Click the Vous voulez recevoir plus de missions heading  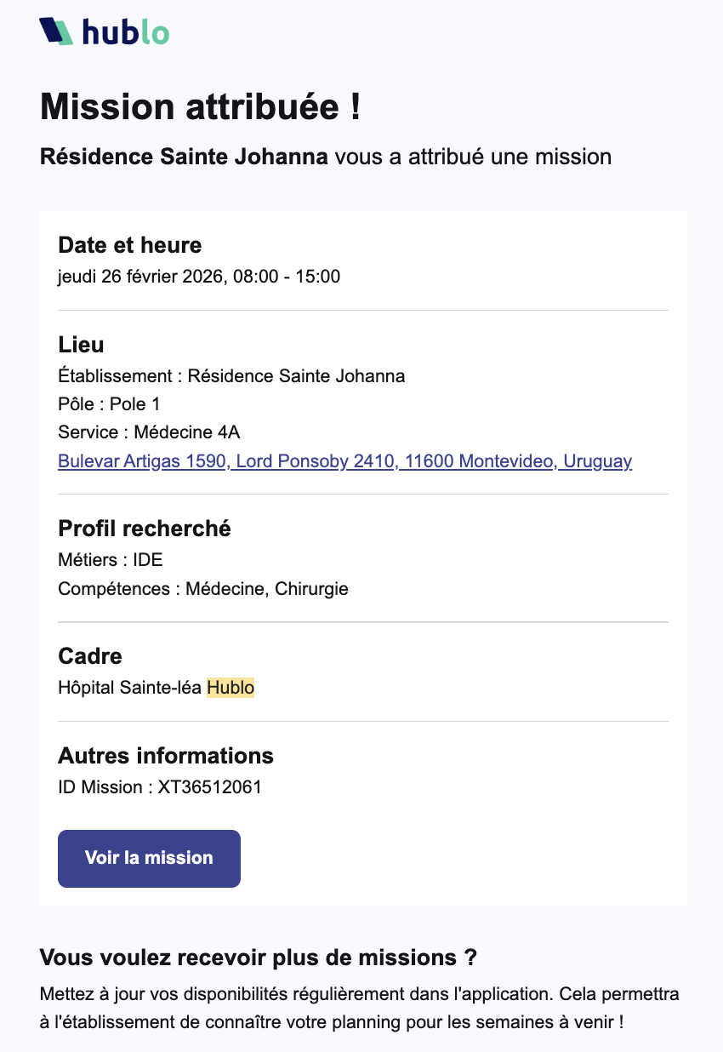click(259, 958)
